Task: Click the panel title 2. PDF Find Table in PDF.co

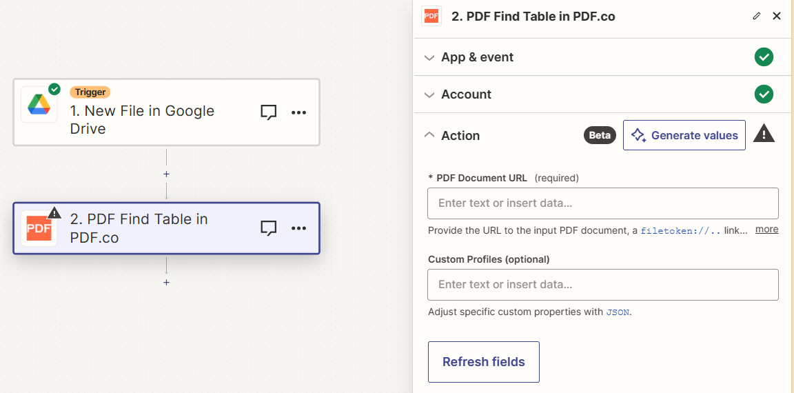Action: point(533,17)
